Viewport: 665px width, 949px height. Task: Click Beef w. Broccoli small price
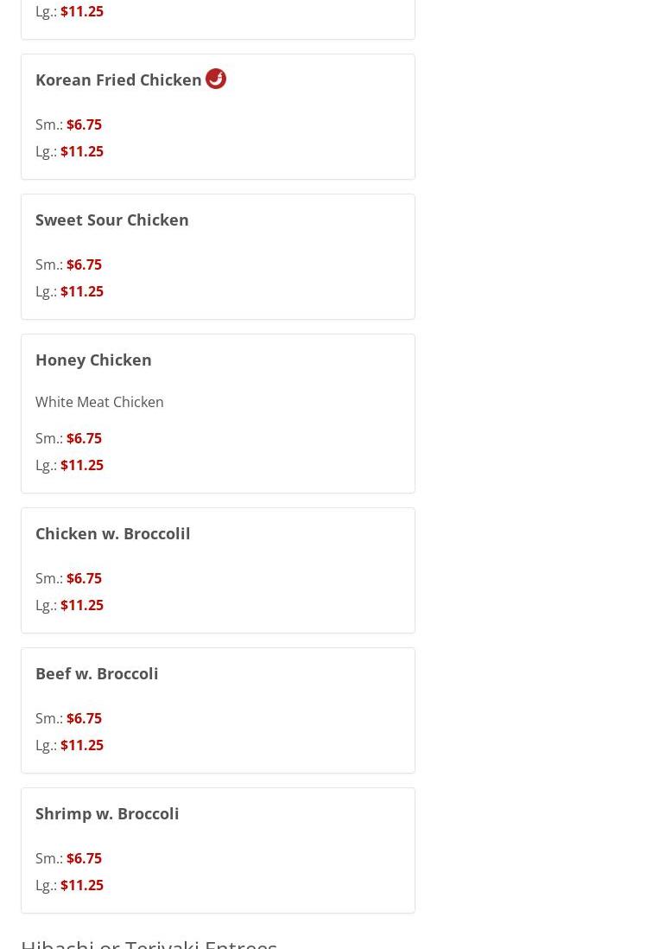tap(84, 718)
